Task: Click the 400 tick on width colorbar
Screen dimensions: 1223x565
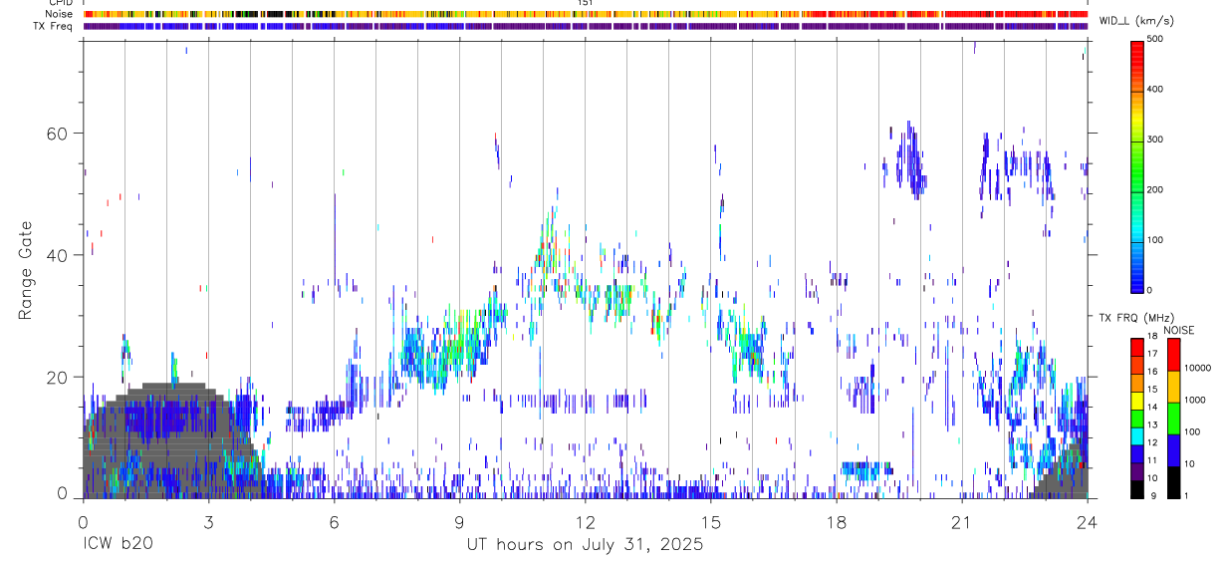Action: click(1156, 89)
